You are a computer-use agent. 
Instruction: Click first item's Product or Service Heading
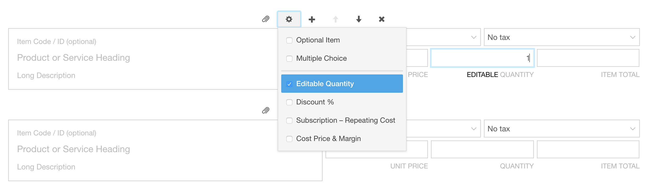(x=74, y=58)
